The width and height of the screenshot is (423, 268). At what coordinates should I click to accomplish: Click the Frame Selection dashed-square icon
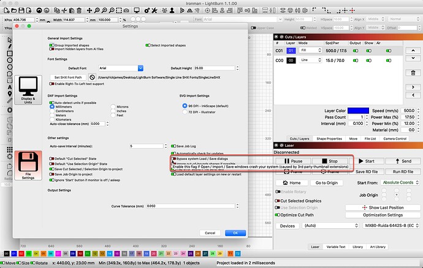[x=119, y=10]
